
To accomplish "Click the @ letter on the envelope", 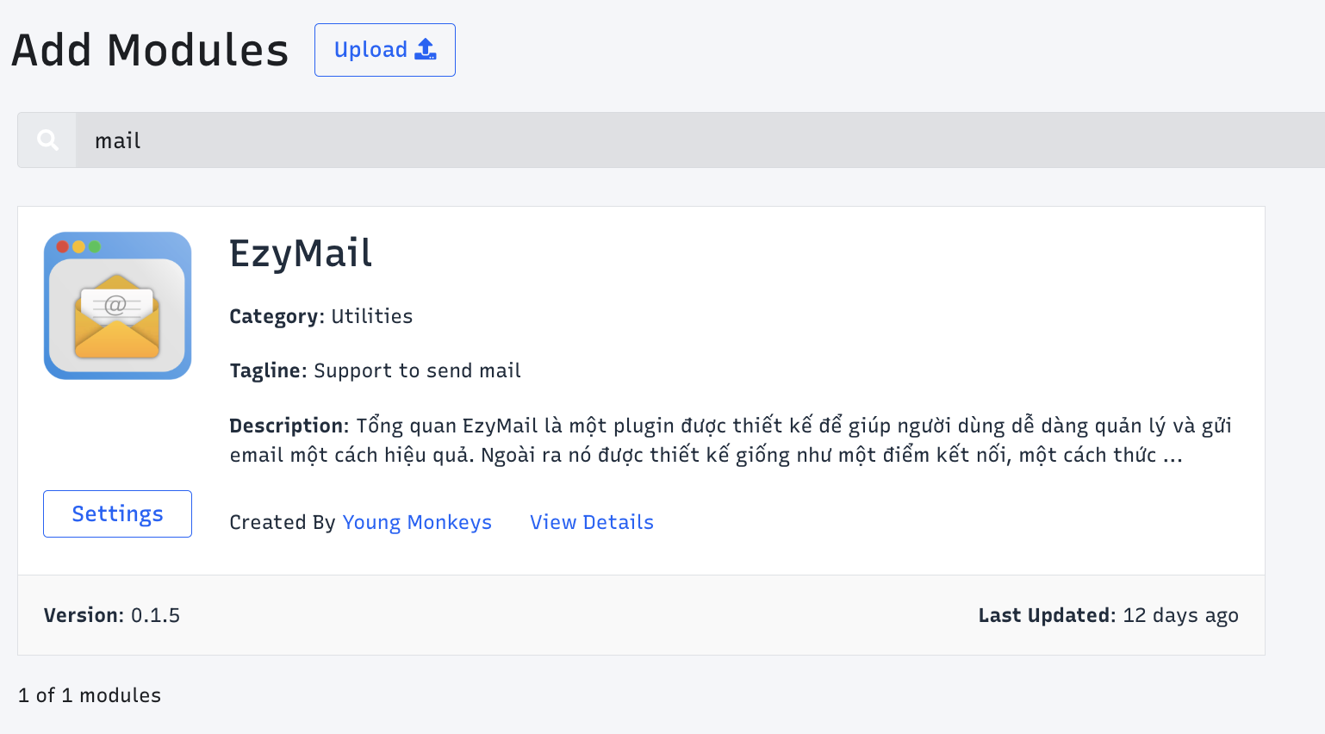I will tap(115, 304).
